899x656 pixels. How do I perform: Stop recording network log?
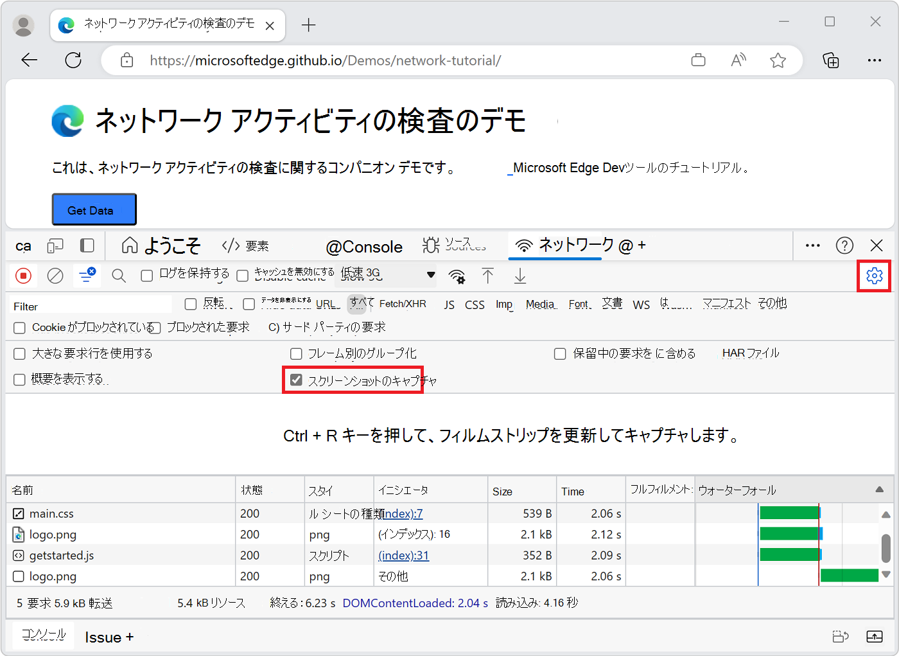tap(24, 276)
